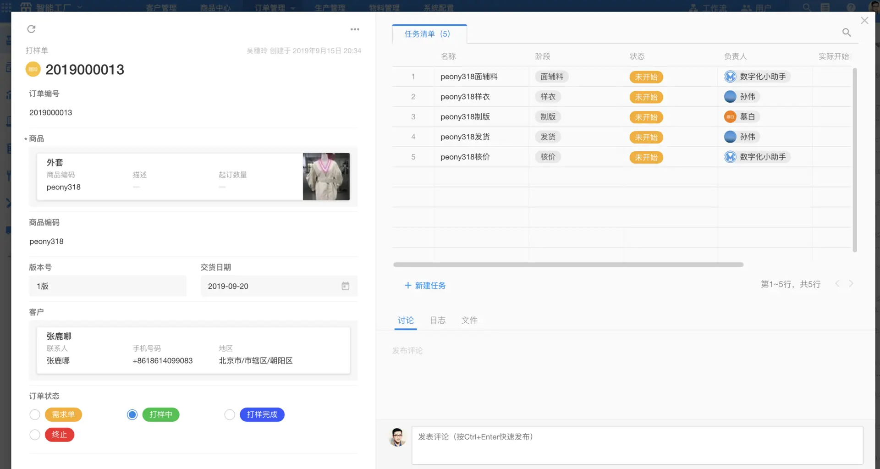The height and width of the screenshot is (469, 880).
Task: Click the 核价 stage tag
Action: pos(548,157)
